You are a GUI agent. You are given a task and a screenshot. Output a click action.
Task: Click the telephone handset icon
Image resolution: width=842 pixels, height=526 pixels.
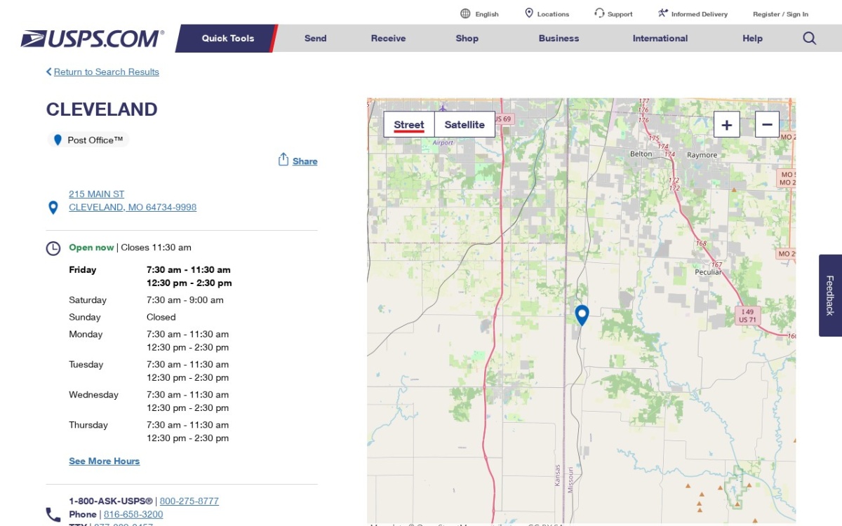[53, 515]
